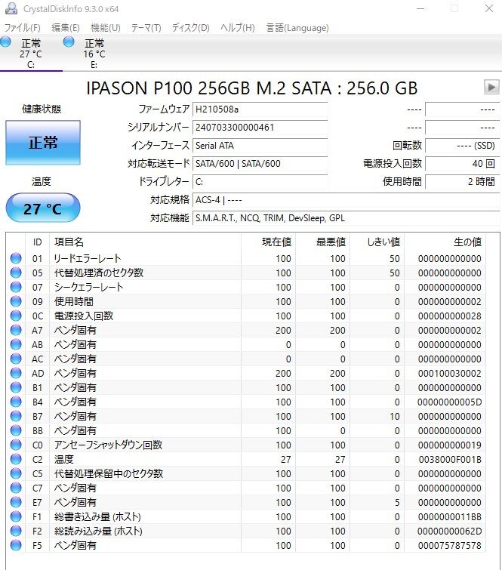Image resolution: width=502 pixels, height=570 pixels.
Task: Minimize the CrystalDiskInfo window
Action: pyautogui.click(x=420, y=8)
